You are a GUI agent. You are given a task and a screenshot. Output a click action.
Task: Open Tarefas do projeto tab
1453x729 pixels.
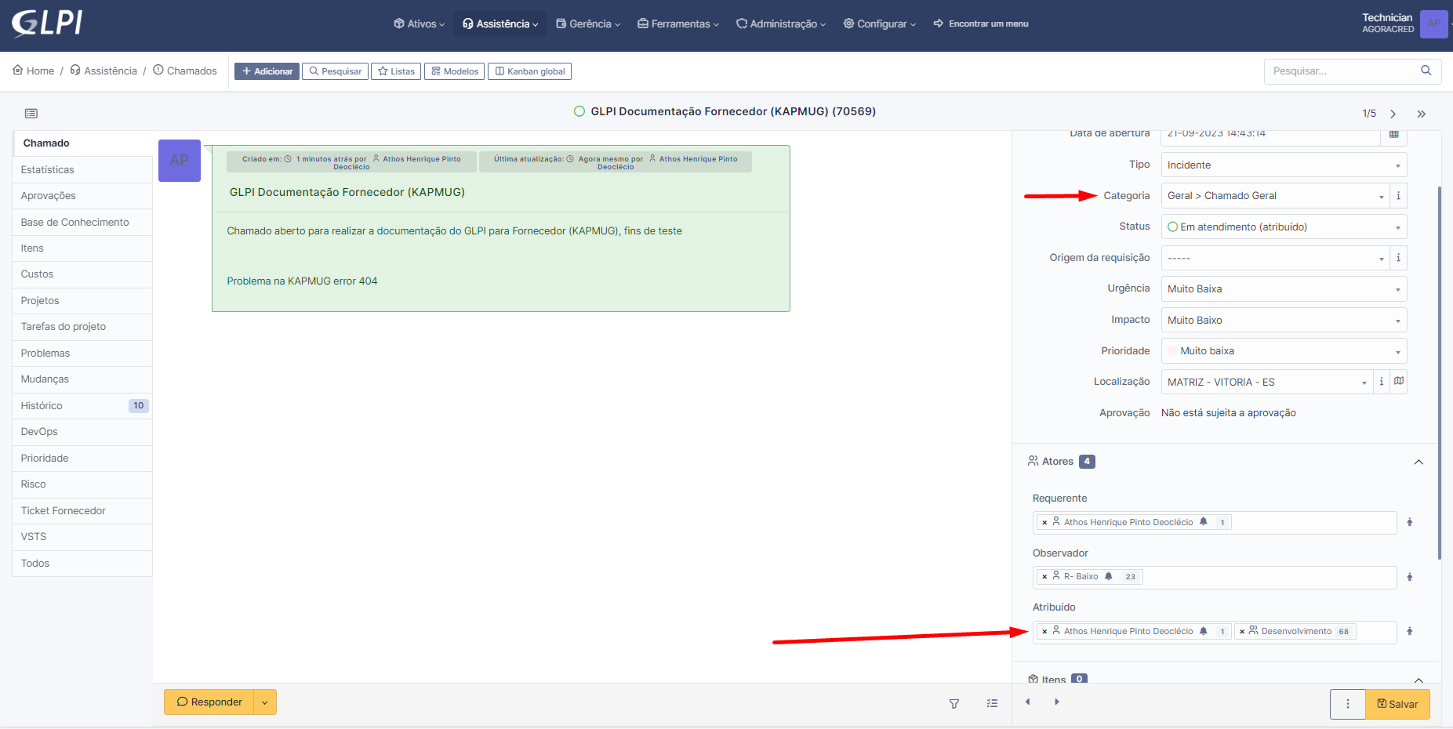(82, 327)
